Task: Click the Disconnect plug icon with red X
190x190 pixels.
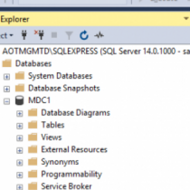Action: (39, 35)
